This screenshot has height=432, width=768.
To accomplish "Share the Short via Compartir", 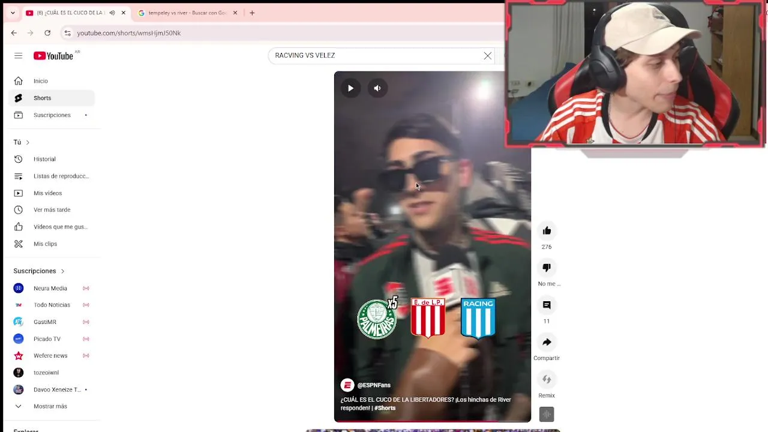I will point(547,342).
